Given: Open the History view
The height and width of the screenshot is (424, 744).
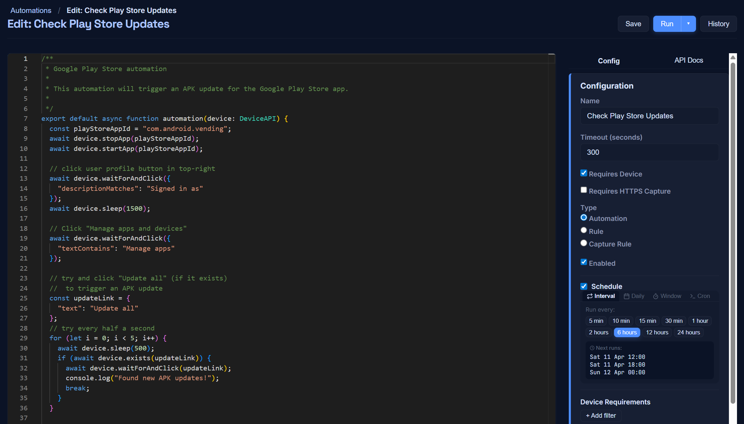Looking at the screenshot, I should click(x=718, y=24).
